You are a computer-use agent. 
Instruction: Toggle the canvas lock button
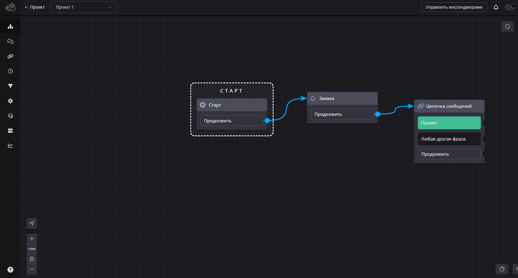(x=32, y=259)
